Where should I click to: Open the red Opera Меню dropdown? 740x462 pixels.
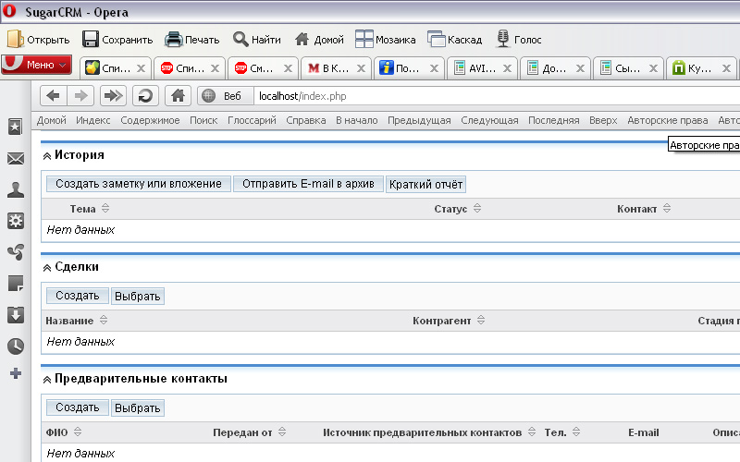click(37, 66)
